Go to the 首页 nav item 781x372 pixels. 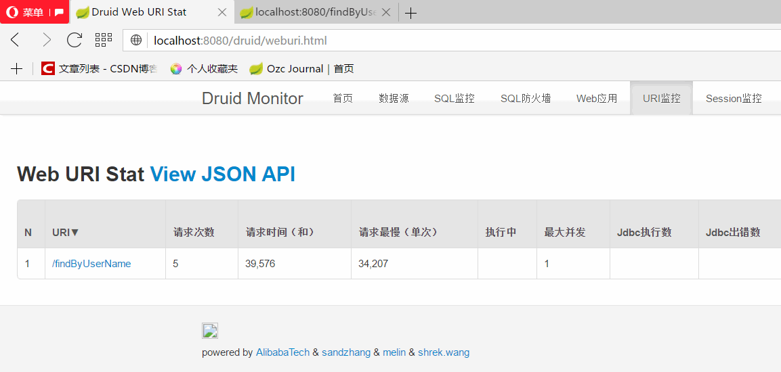(x=343, y=99)
